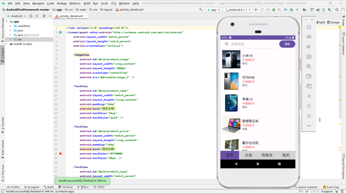Click emulator volume up icon

pyautogui.click(x=309, y=37)
